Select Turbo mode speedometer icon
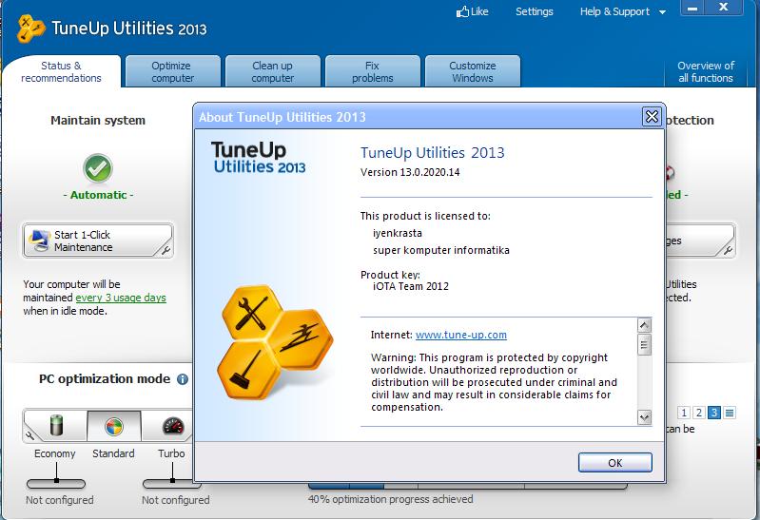 coord(173,426)
